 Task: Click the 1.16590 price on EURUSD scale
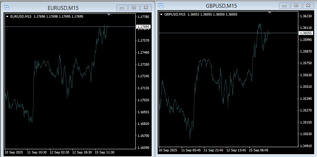click(x=143, y=147)
